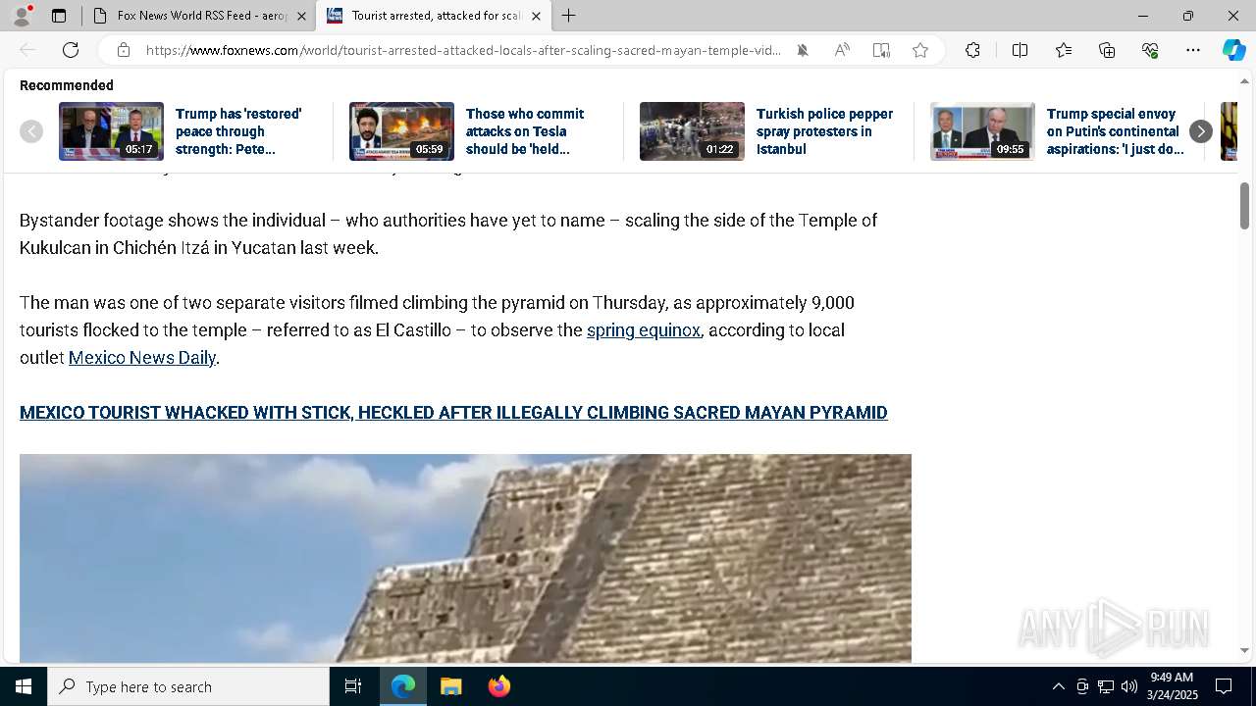Select the Recommended section heading
Viewport: 1256px width, 706px height.
pos(67,85)
